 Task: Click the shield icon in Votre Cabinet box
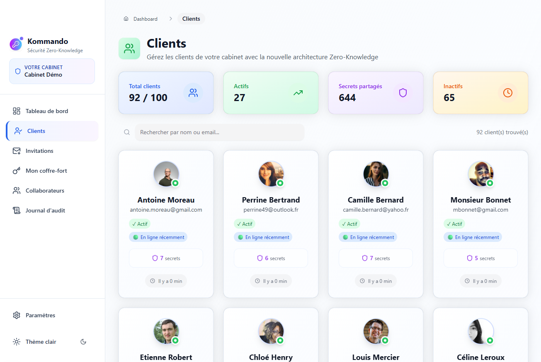point(18,71)
